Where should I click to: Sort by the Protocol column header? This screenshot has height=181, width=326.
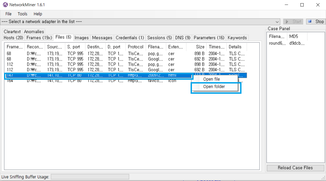(x=136, y=47)
